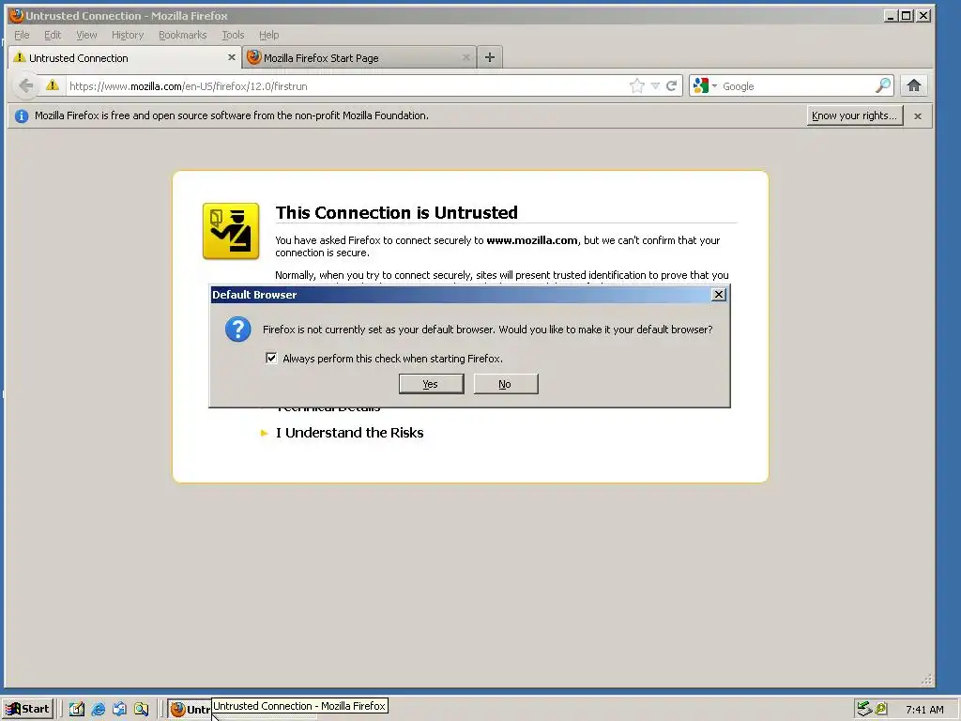Close the Untrusted Connection tab
The width and height of the screenshot is (961, 721).
[231, 57]
